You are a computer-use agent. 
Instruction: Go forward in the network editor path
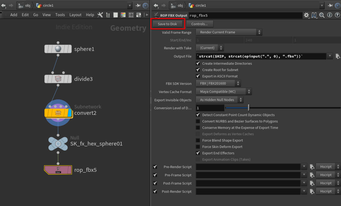[11, 5]
